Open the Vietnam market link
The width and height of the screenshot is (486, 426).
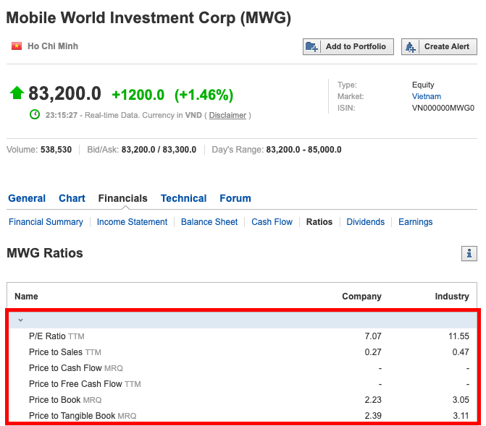tap(426, 96)
